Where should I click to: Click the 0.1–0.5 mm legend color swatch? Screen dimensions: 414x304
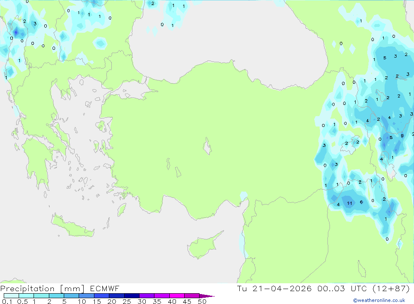pyautogui.click(x=11, y=296)
